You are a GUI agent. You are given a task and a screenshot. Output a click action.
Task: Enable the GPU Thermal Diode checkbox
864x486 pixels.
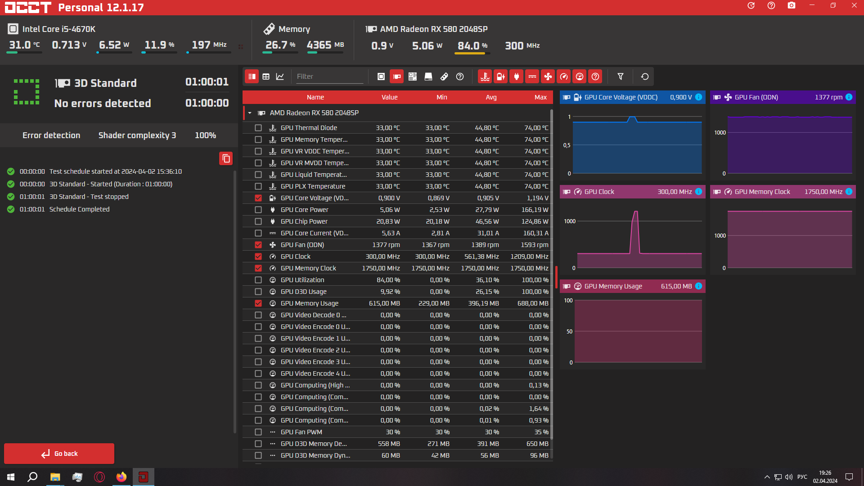[x=258, y=128]
